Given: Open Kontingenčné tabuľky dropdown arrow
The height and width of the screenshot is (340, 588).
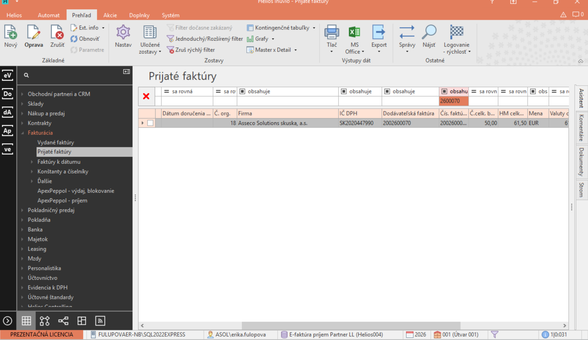Looking at the screenshot, I should 314,28.
